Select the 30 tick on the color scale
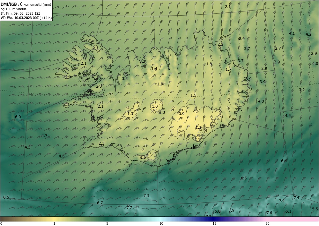The width and height of the screenshot is (319, 226). point(268,223)
